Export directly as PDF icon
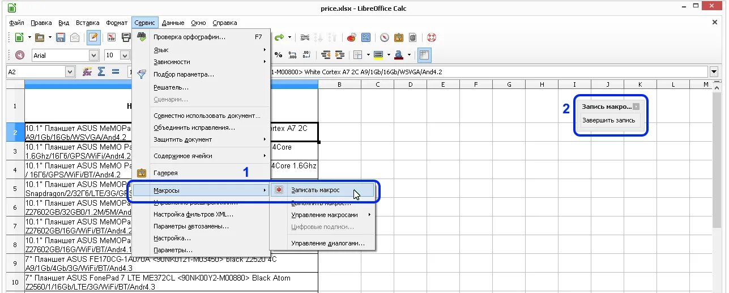 pyautogui.click(x=112, y=38)
